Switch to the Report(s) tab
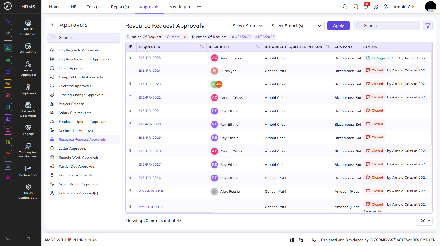The image size is (440, 246). (120, 7)
